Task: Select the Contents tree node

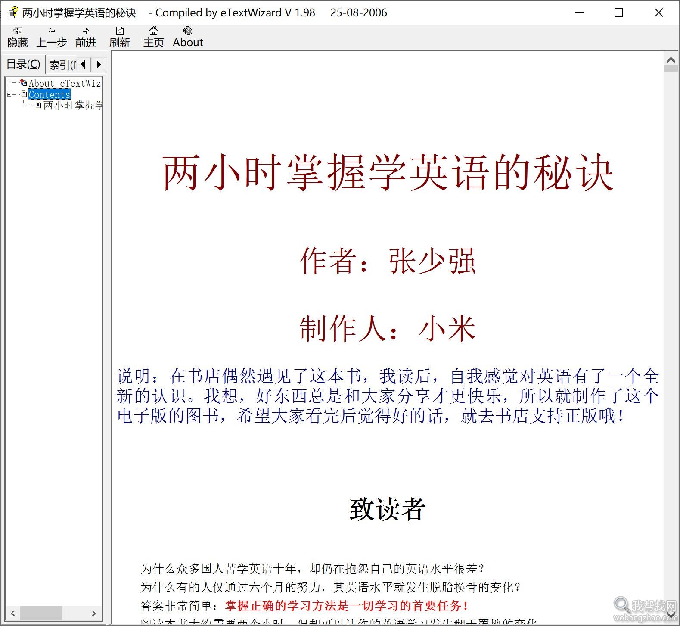Action: (49, 94)
